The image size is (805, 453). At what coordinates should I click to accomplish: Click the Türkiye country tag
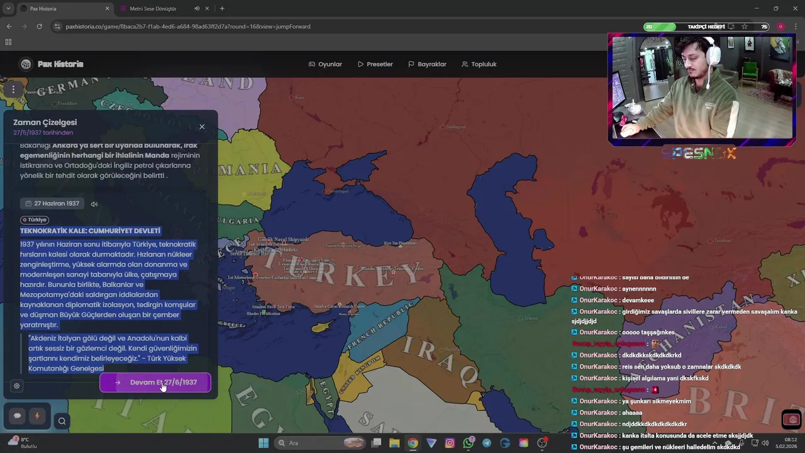coord(35,220)
